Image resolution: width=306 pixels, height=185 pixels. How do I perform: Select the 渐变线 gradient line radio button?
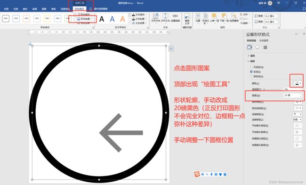coord(251,76)
